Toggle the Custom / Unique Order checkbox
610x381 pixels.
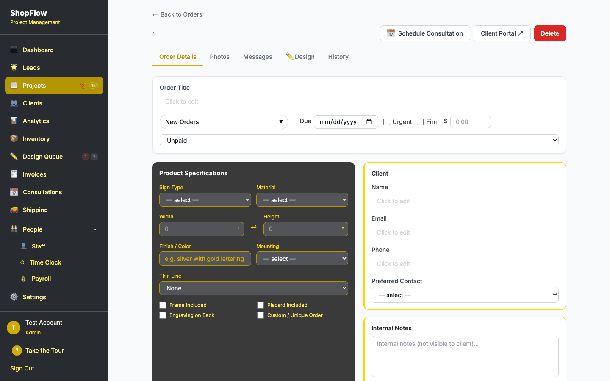coord(261,315)
